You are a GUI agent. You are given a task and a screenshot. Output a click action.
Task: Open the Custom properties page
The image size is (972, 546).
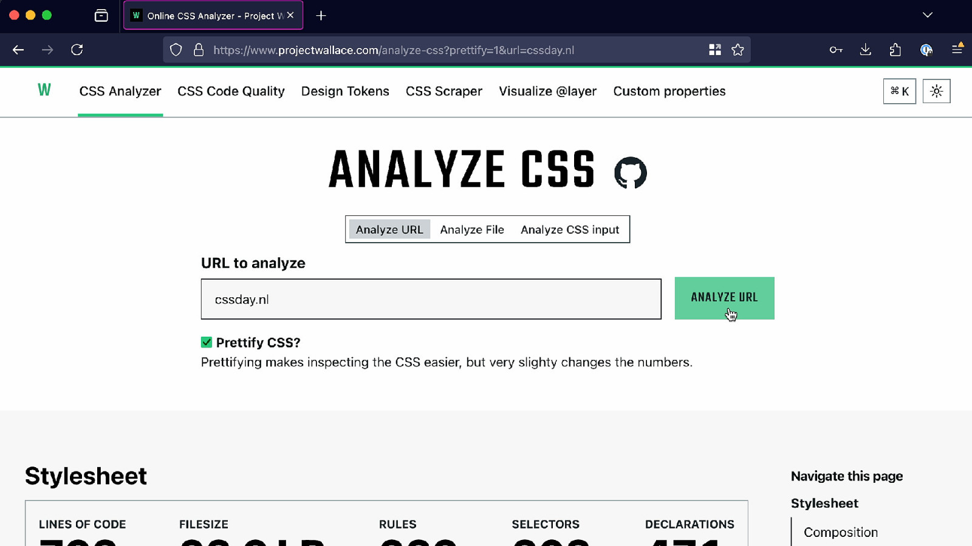tap(669, 91)
